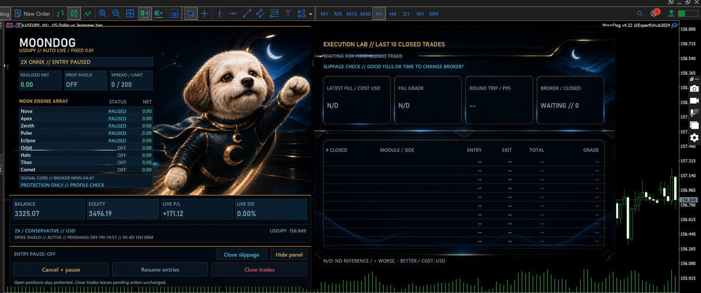Draw a horizontal line

[233, 13]
